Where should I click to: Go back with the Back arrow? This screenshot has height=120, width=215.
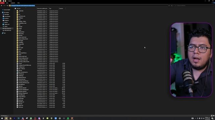pyautogui.click(x=1, y=6)
